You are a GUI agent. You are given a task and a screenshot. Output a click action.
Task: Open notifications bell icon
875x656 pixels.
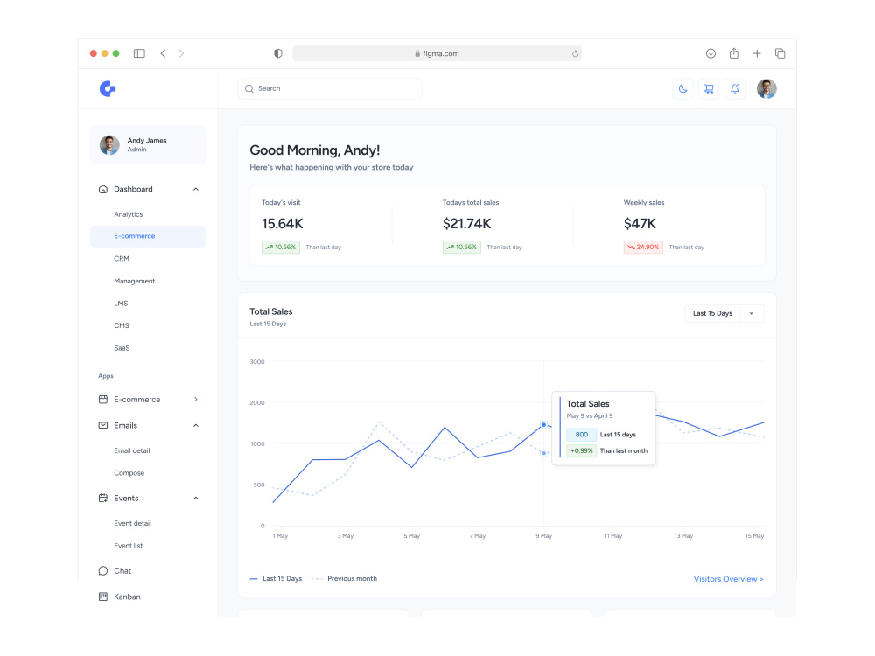[x=735, y=88]
